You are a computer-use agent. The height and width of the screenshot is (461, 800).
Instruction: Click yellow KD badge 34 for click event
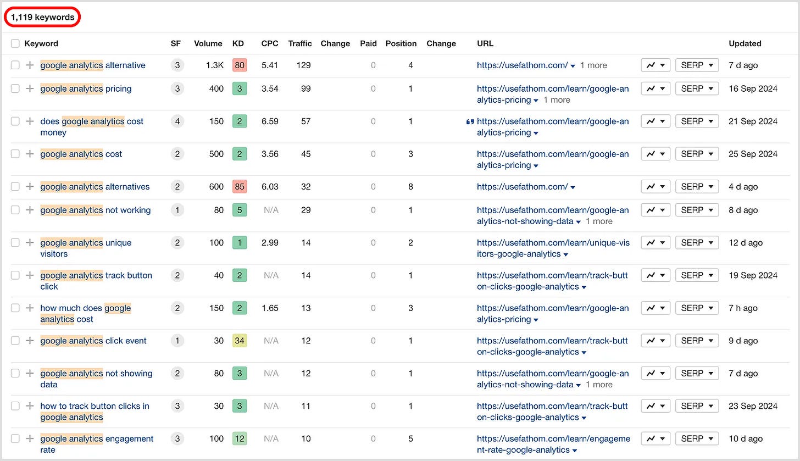pyautogui.click(x=240, y=341)
